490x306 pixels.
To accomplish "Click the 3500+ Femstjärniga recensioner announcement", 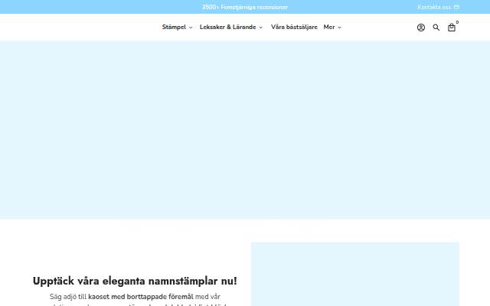I will (x=245, y=7).
